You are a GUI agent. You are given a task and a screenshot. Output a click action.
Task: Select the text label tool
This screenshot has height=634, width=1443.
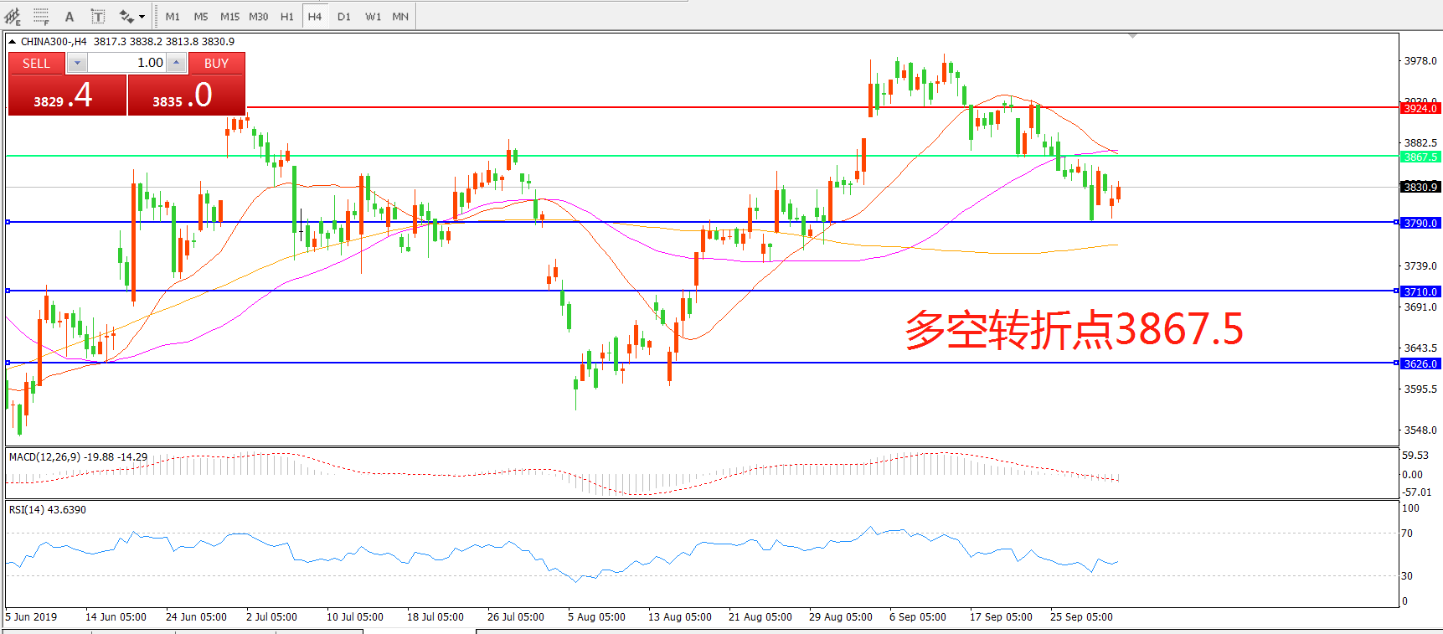pos(97,16)
